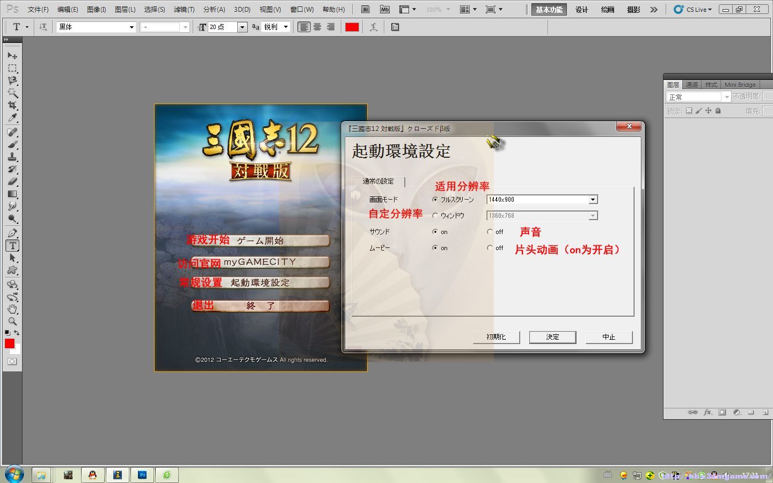Select the Type tool
Screen dimensions: 773x483
(x=12, y=246)
